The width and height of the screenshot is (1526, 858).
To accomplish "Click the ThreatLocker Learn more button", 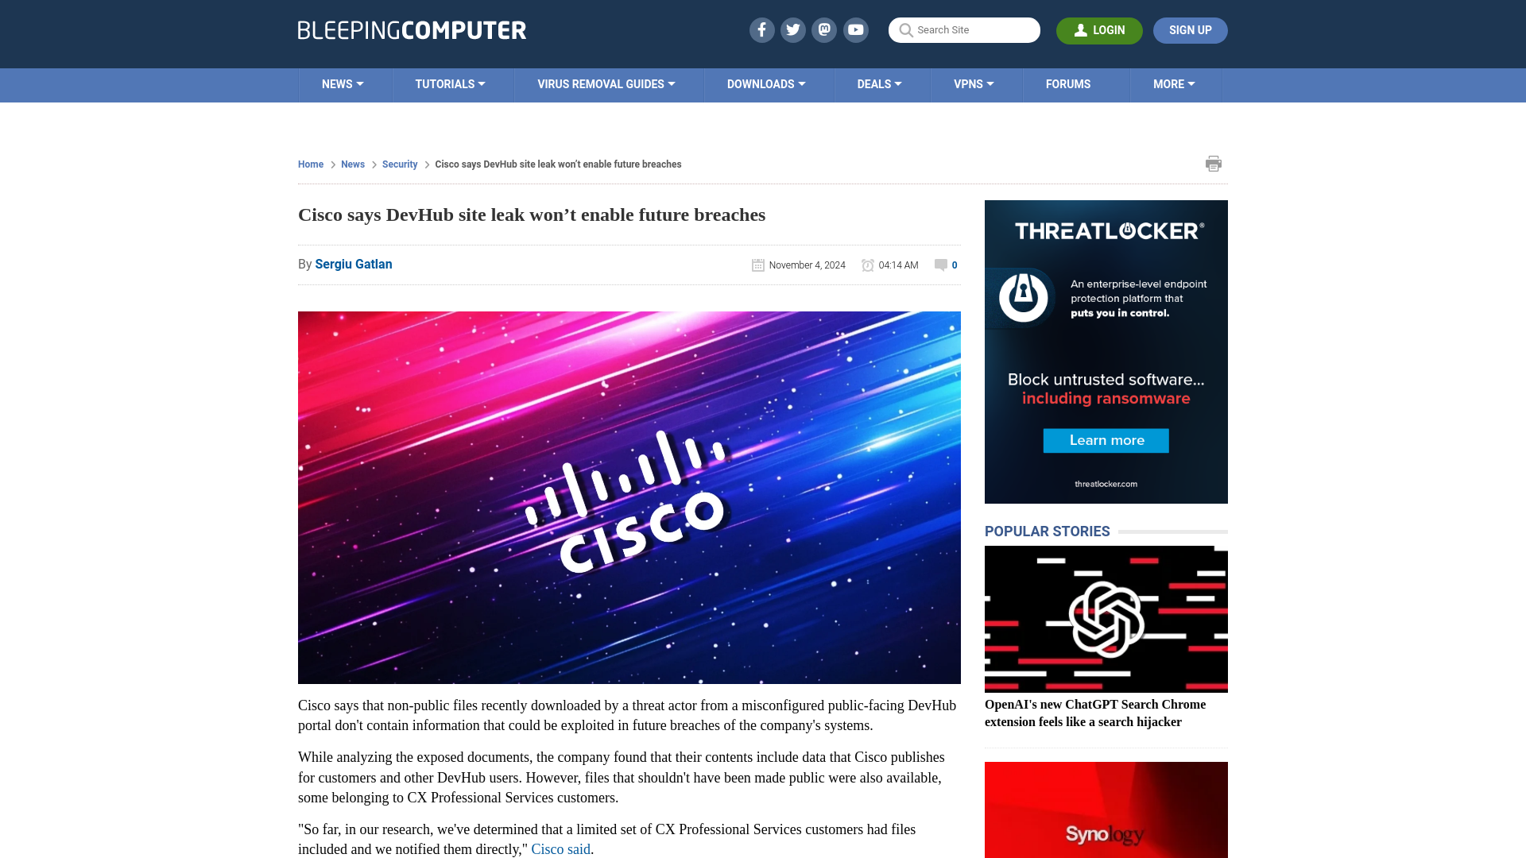I will click(x=1106, y=440).
